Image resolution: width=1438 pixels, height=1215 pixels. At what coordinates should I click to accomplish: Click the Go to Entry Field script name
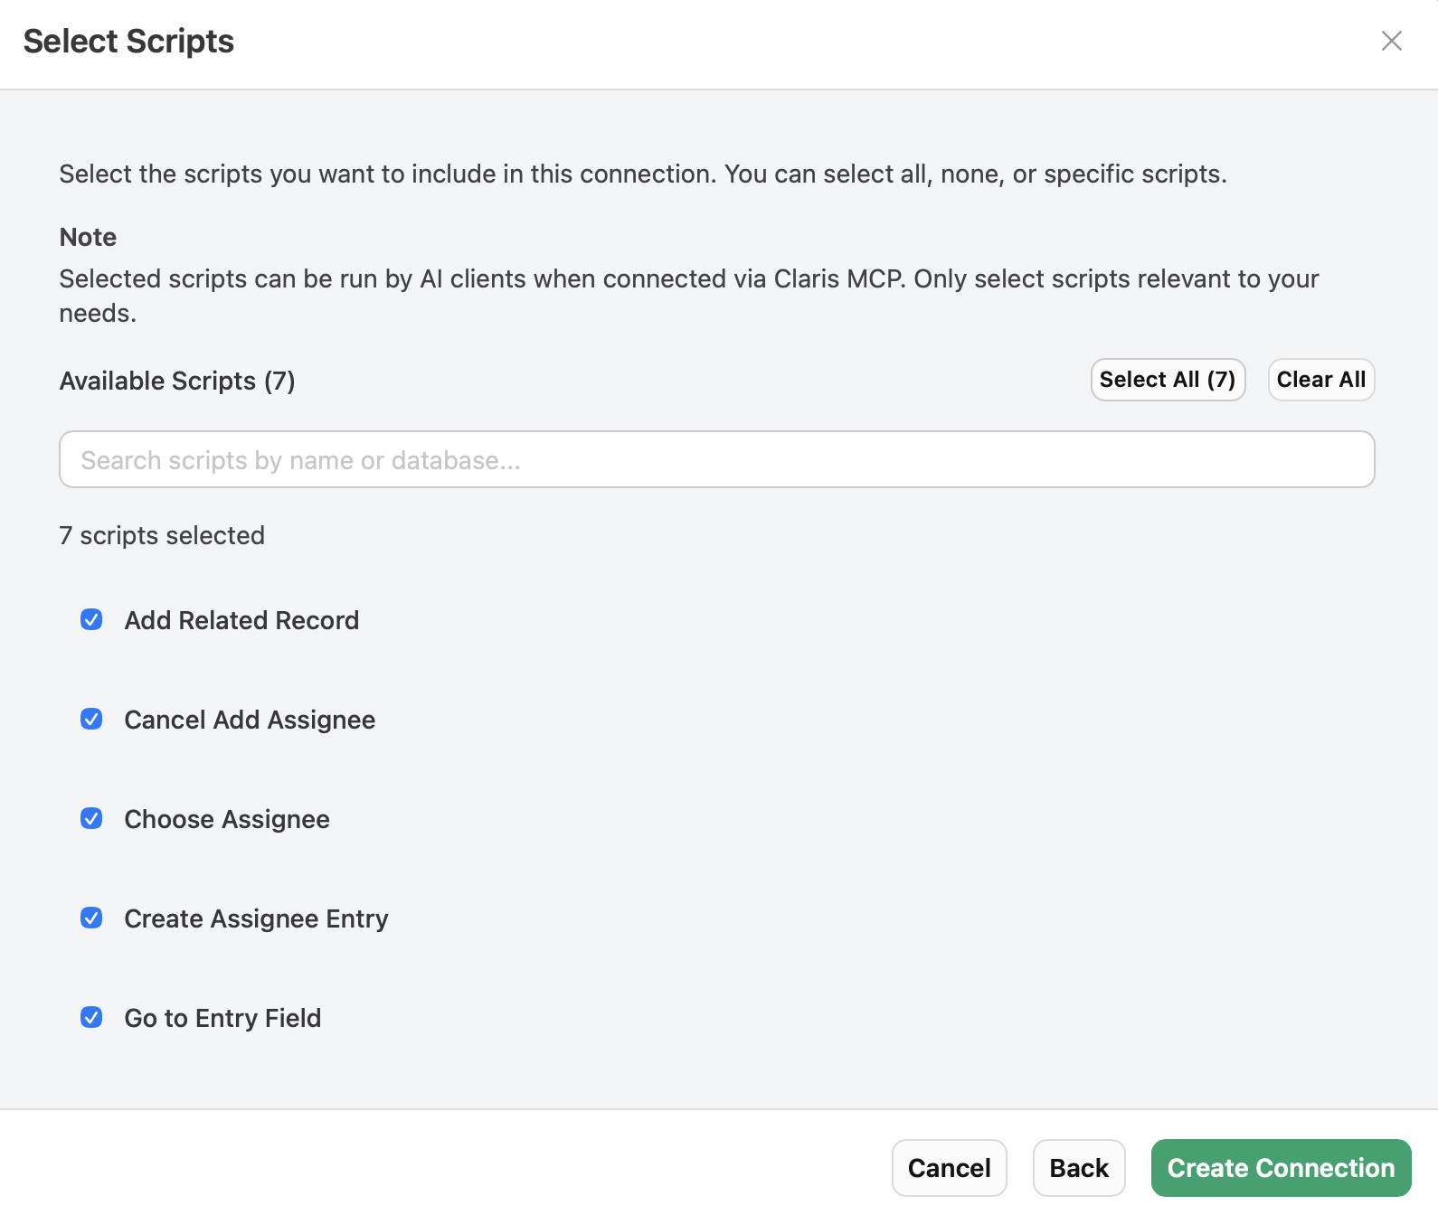pos(222,1018)
